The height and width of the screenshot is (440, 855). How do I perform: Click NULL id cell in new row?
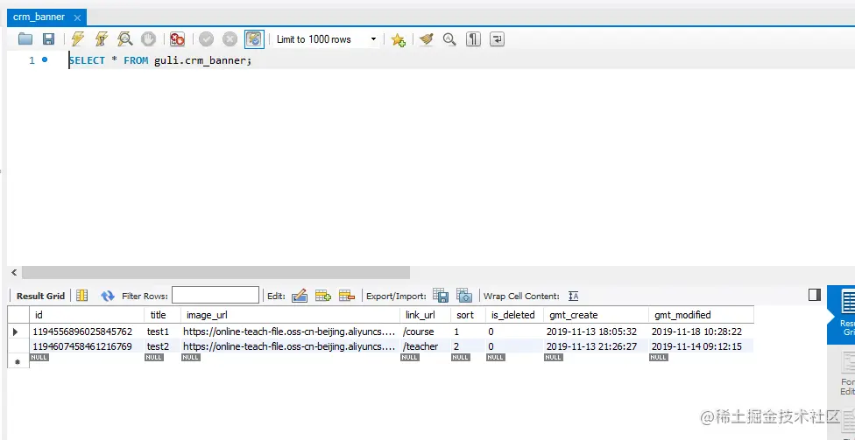pos(39,357)
